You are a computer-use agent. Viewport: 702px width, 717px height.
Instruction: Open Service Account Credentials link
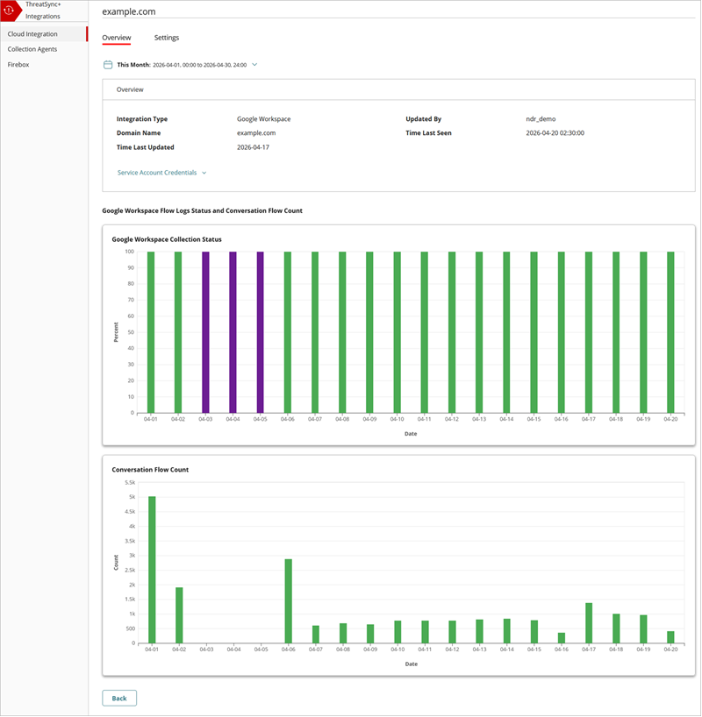157,173
